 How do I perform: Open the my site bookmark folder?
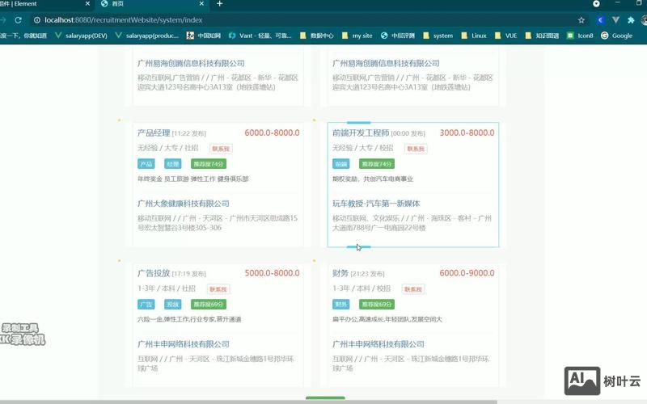pyautogui.click(x=357, y=36)
